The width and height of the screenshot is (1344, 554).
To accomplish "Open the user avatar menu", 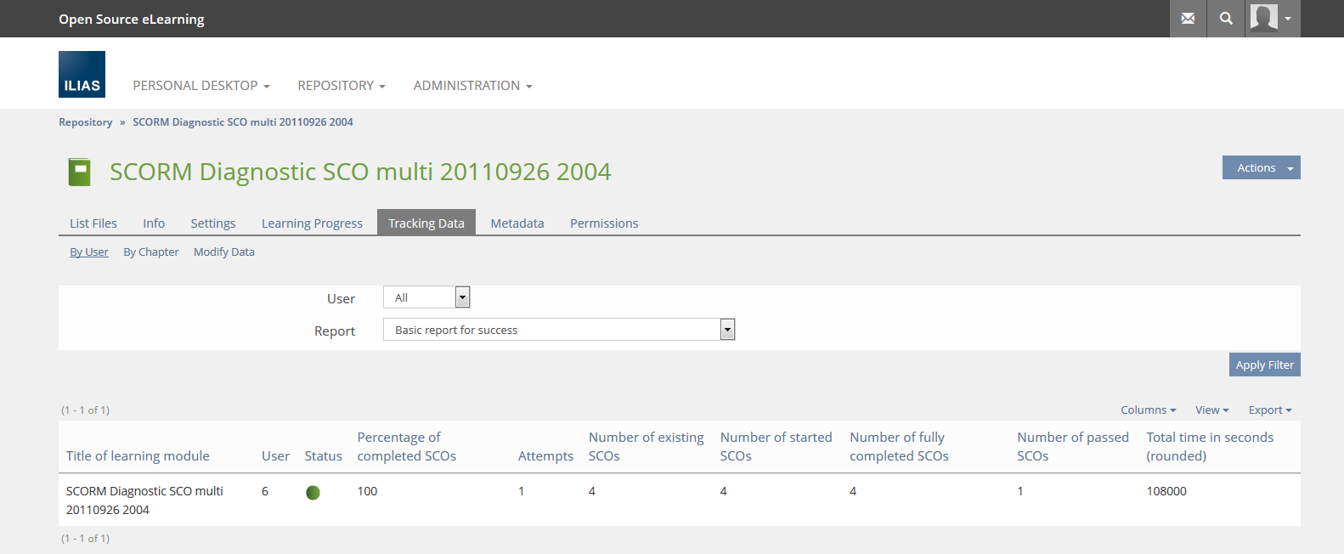I will [1272, 19].
